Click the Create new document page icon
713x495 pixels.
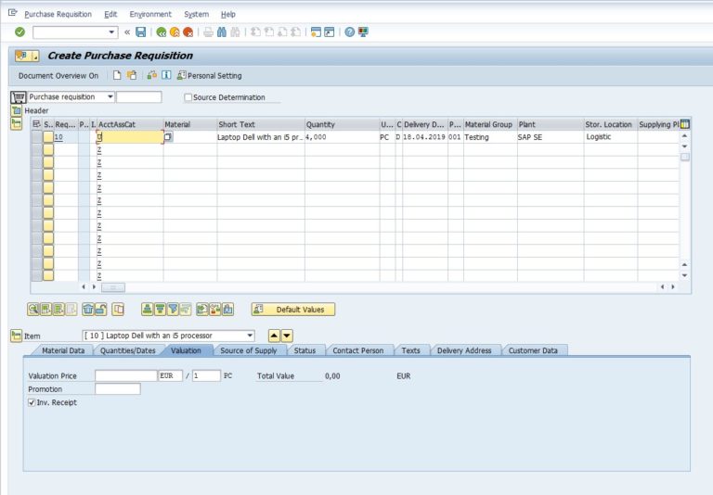pos(117,75)
